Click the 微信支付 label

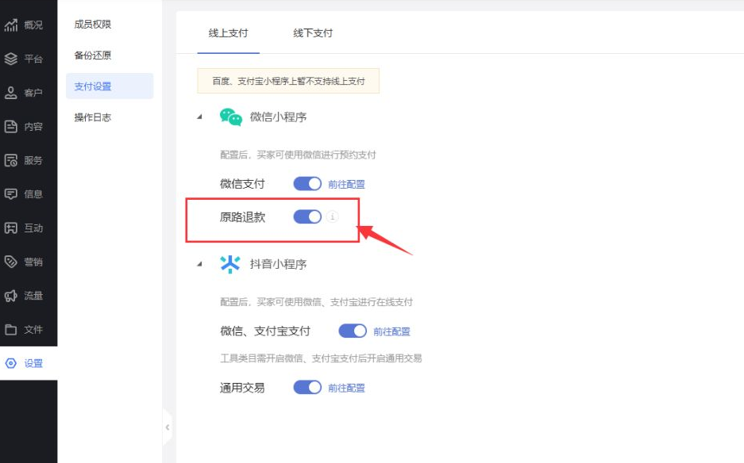[242, 184]
